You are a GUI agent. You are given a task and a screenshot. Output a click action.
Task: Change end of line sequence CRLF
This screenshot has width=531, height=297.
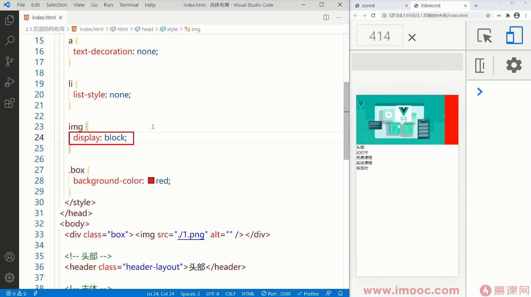[x=230, y=293]
